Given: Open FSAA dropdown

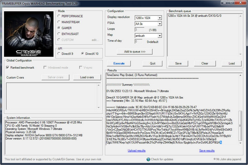Looking at the screenshot, I should (x=159, y=24).
